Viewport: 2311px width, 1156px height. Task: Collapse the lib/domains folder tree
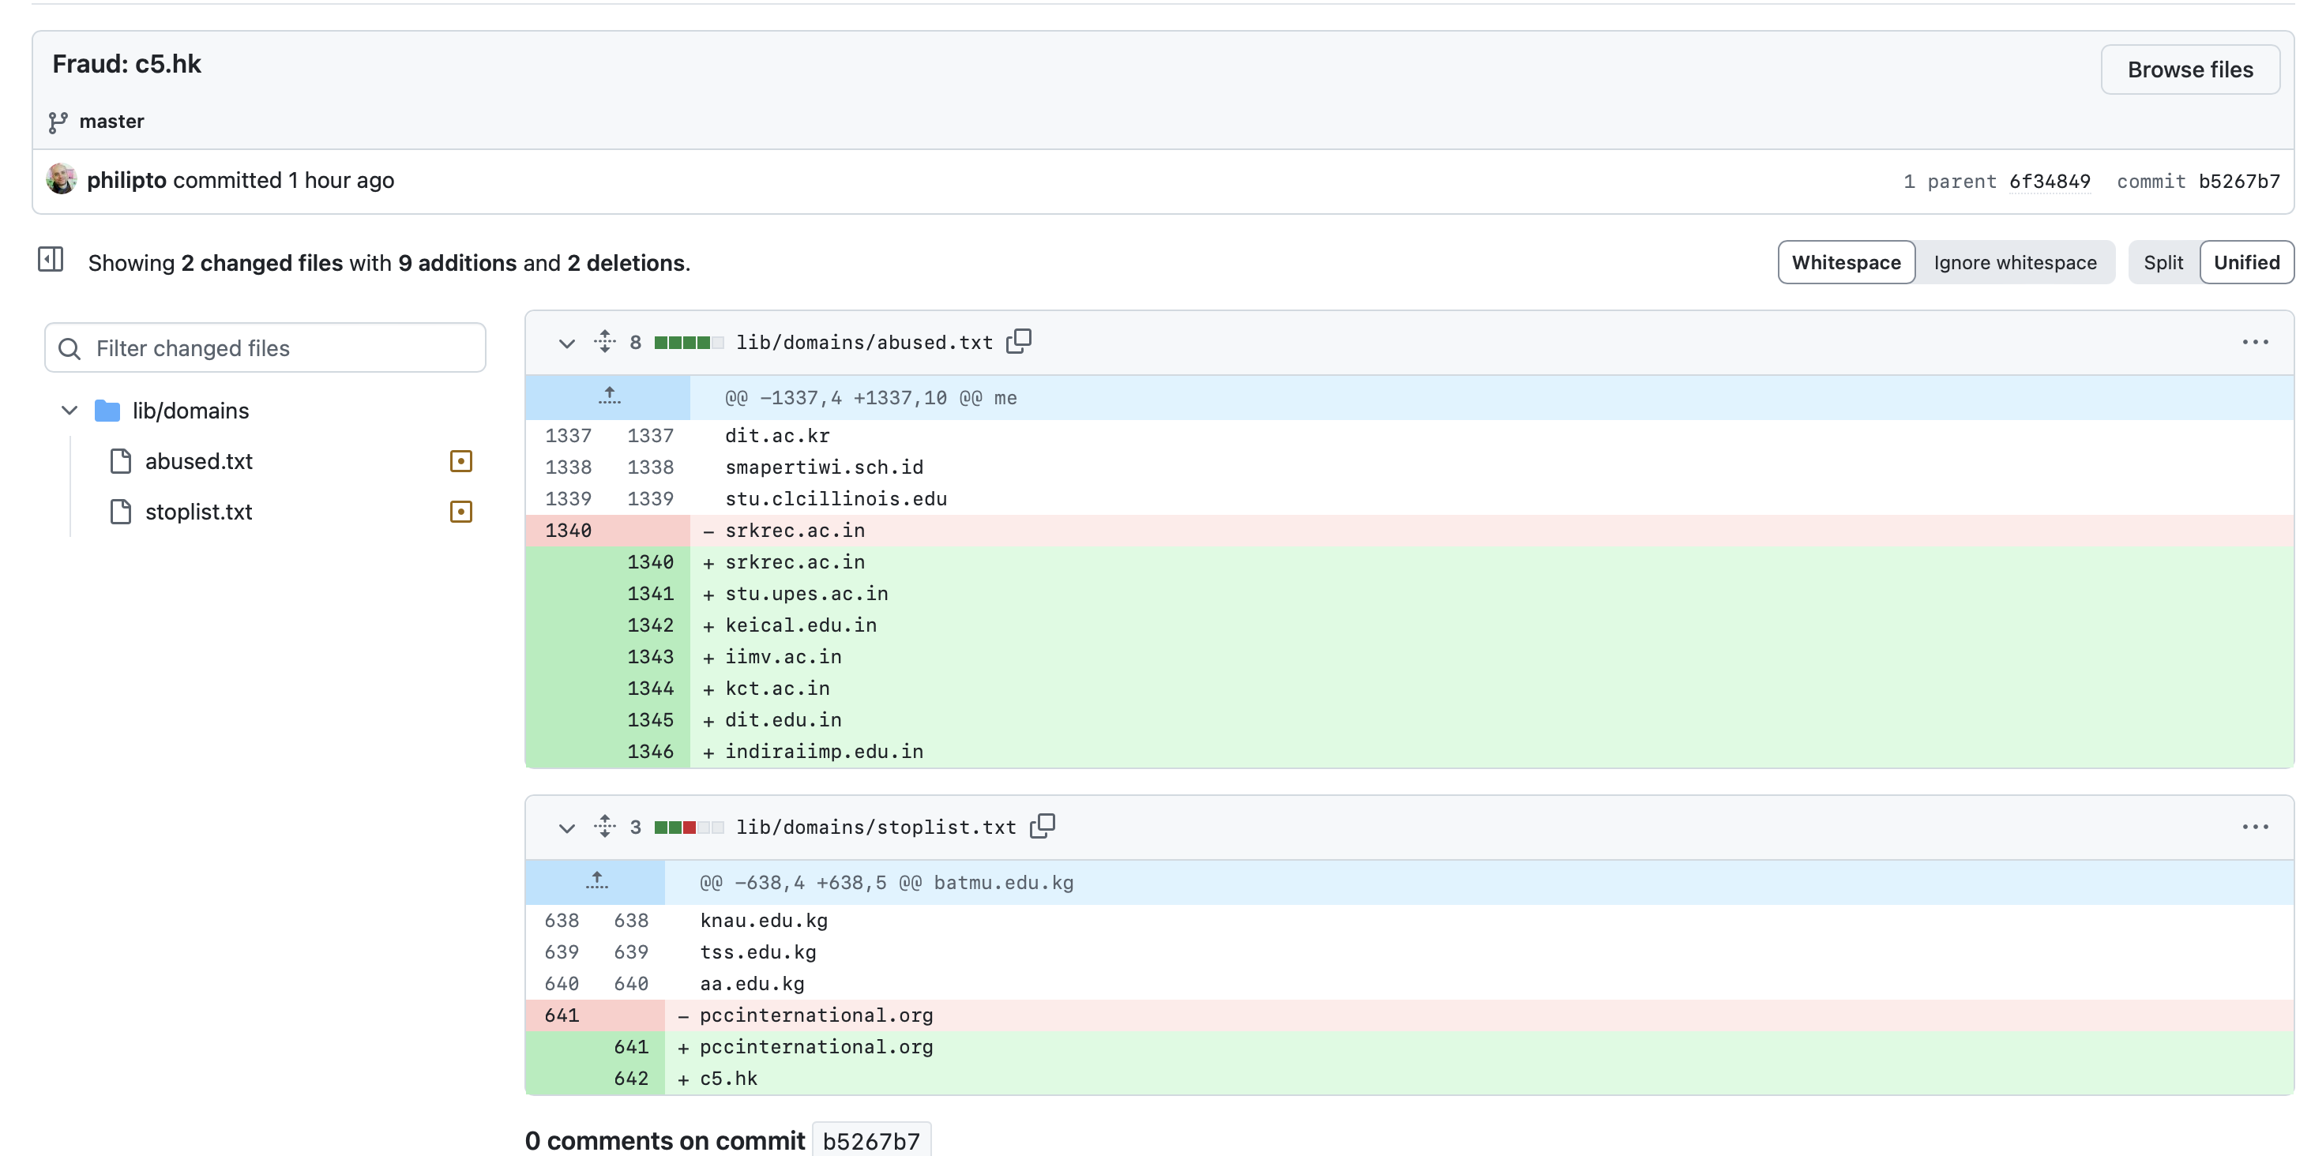[x=69, y=410]
